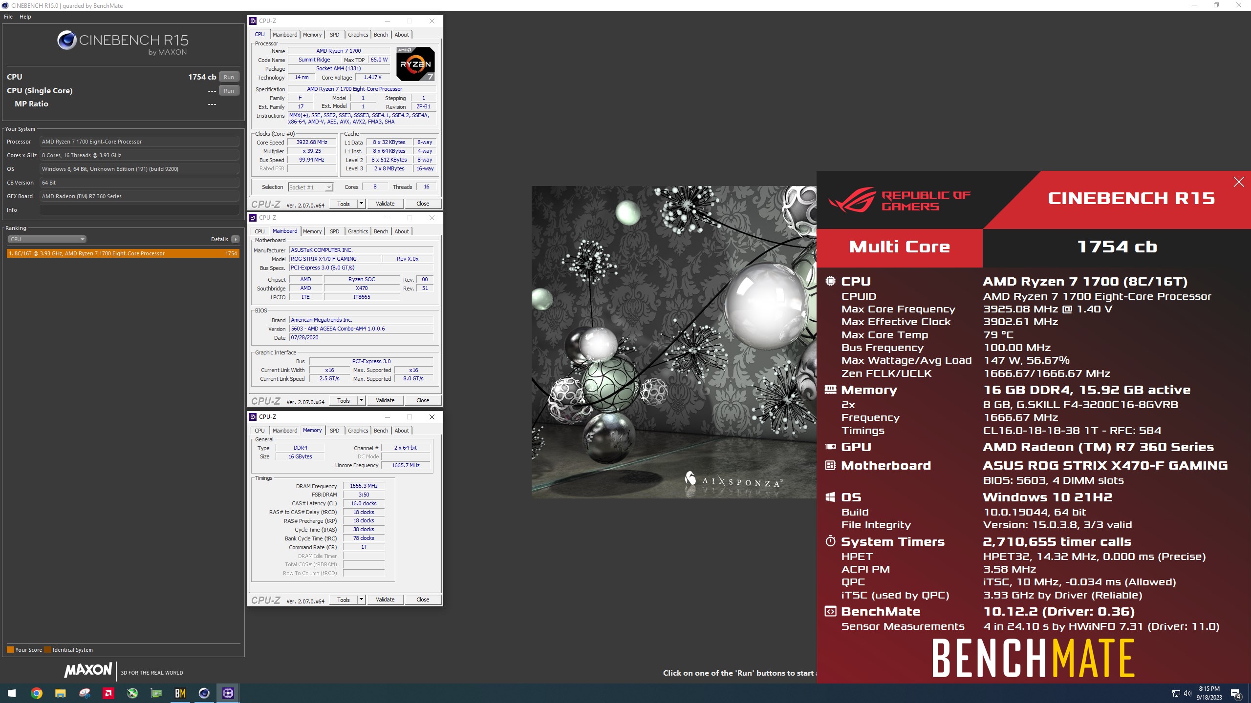
Task: Click the rendered Cinebench scene image
Action: coord(674,342)
